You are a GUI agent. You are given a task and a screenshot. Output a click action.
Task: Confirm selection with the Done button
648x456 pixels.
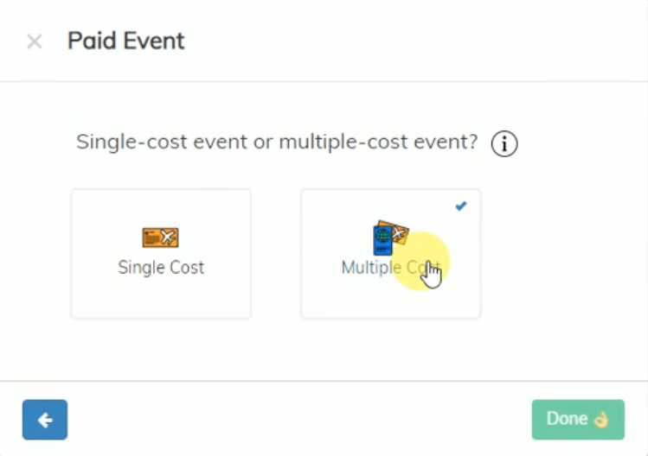[578, 419]
